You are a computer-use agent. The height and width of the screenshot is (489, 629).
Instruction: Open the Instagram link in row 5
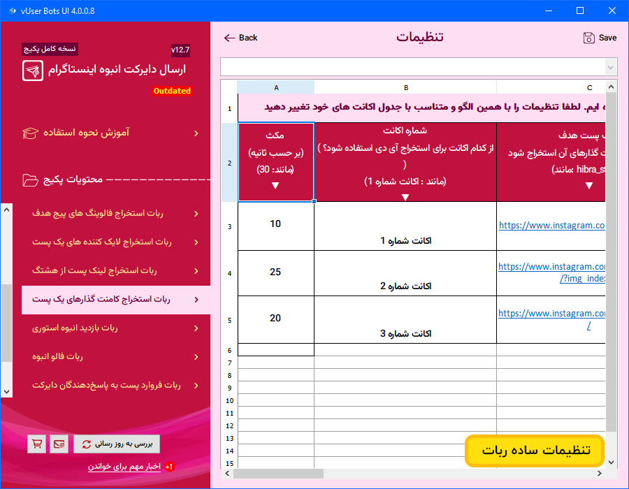[x=551, y=319]
